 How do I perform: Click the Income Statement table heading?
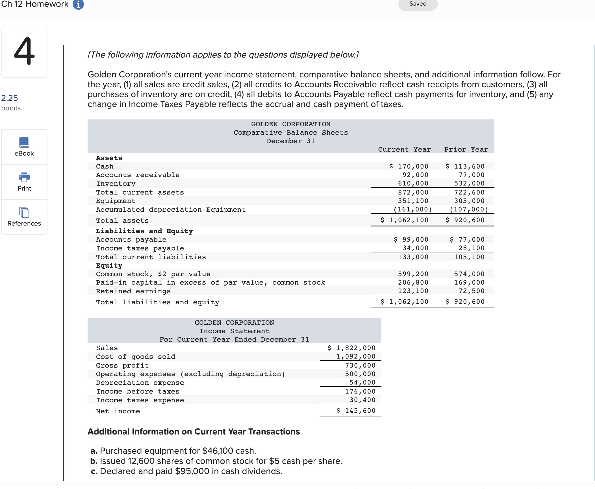coord(234,331)
